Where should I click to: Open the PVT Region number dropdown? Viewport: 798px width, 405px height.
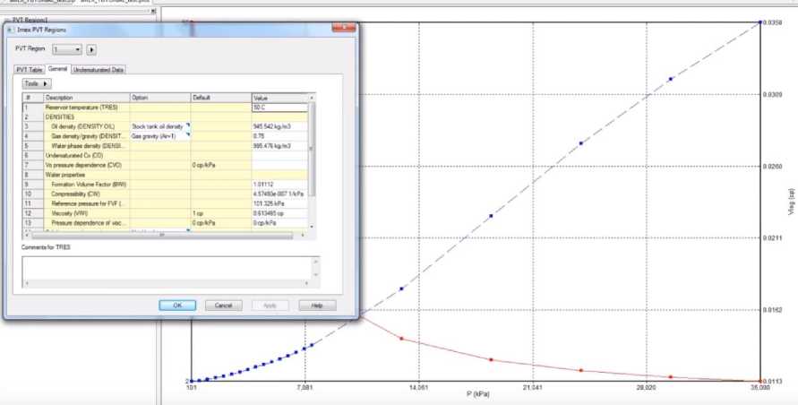[x=67, y=50]
